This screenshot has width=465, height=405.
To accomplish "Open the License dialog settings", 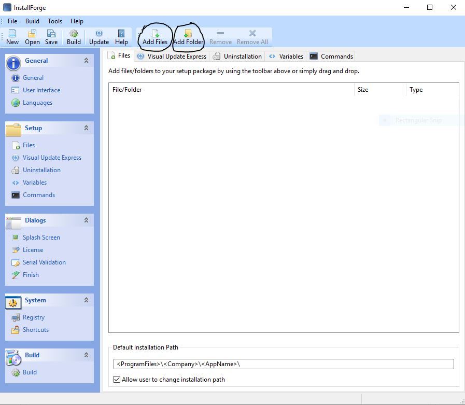I will point(33,250).
